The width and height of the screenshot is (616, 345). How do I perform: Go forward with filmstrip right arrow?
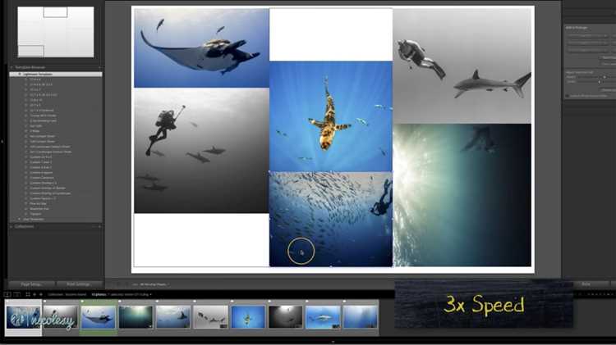pyautogui.click(x=40, y=294)
